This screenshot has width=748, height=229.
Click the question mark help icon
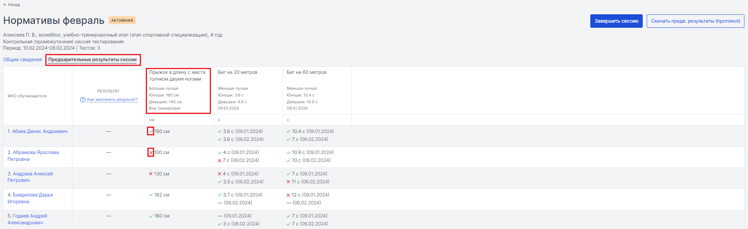(83, 100)
